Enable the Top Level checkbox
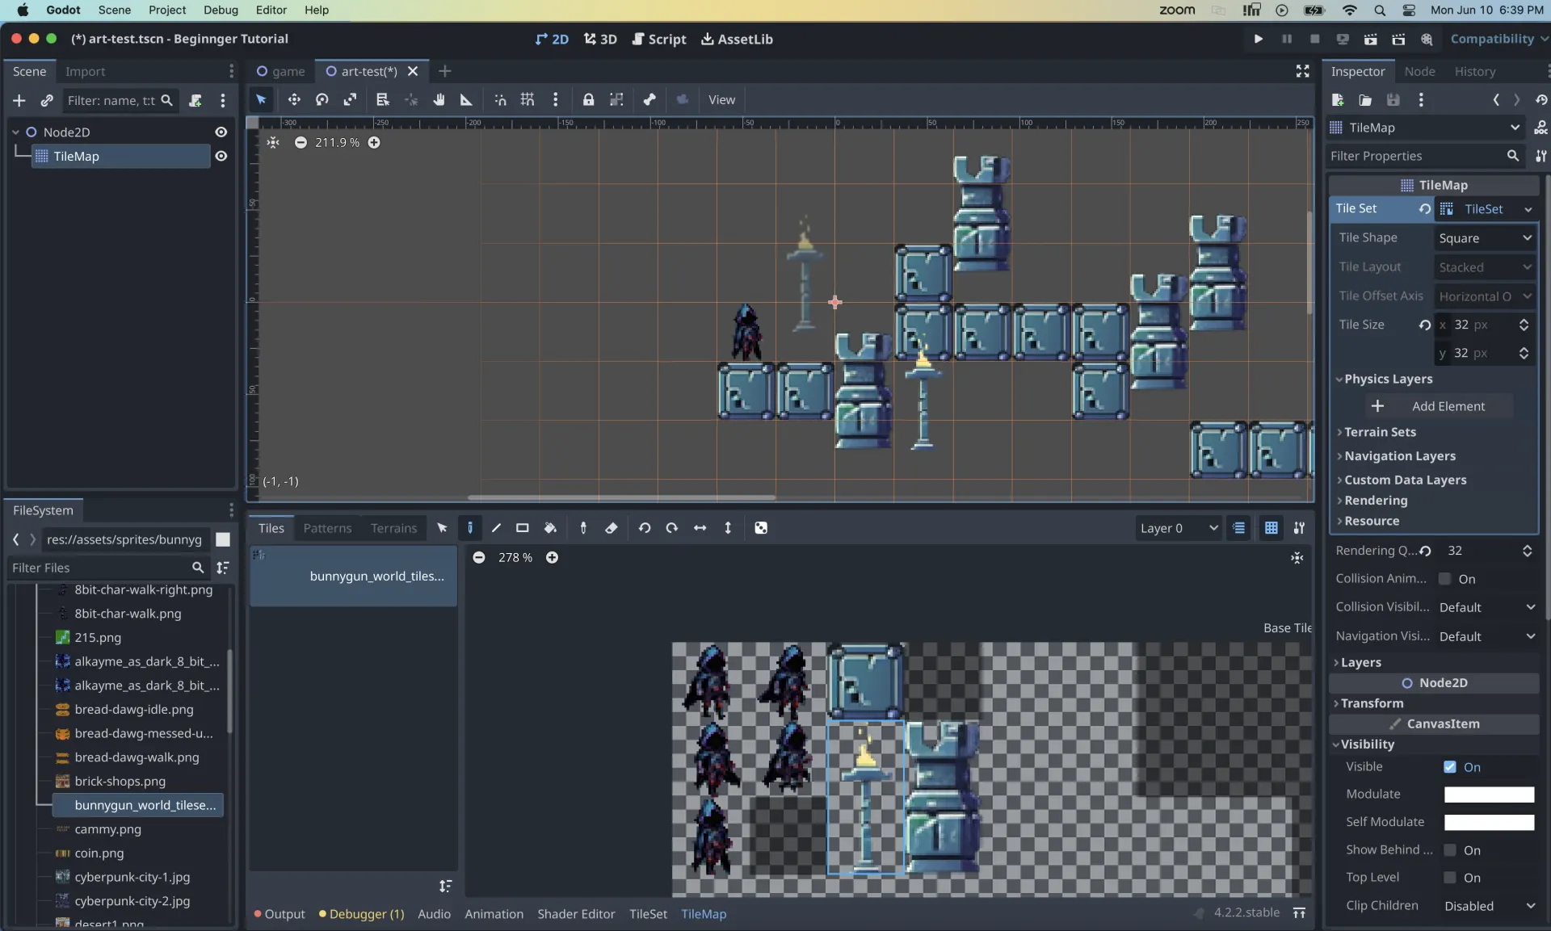The width and height of the screenshot is (1551, 931). point(1450,878)
